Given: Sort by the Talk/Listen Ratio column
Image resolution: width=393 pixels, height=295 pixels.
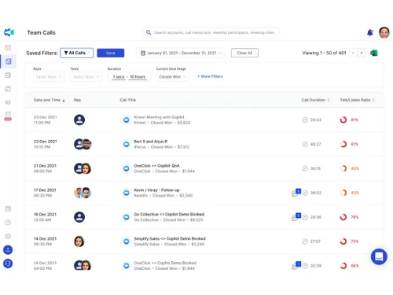Looking at the screenshot, I should tap(358, 100).
